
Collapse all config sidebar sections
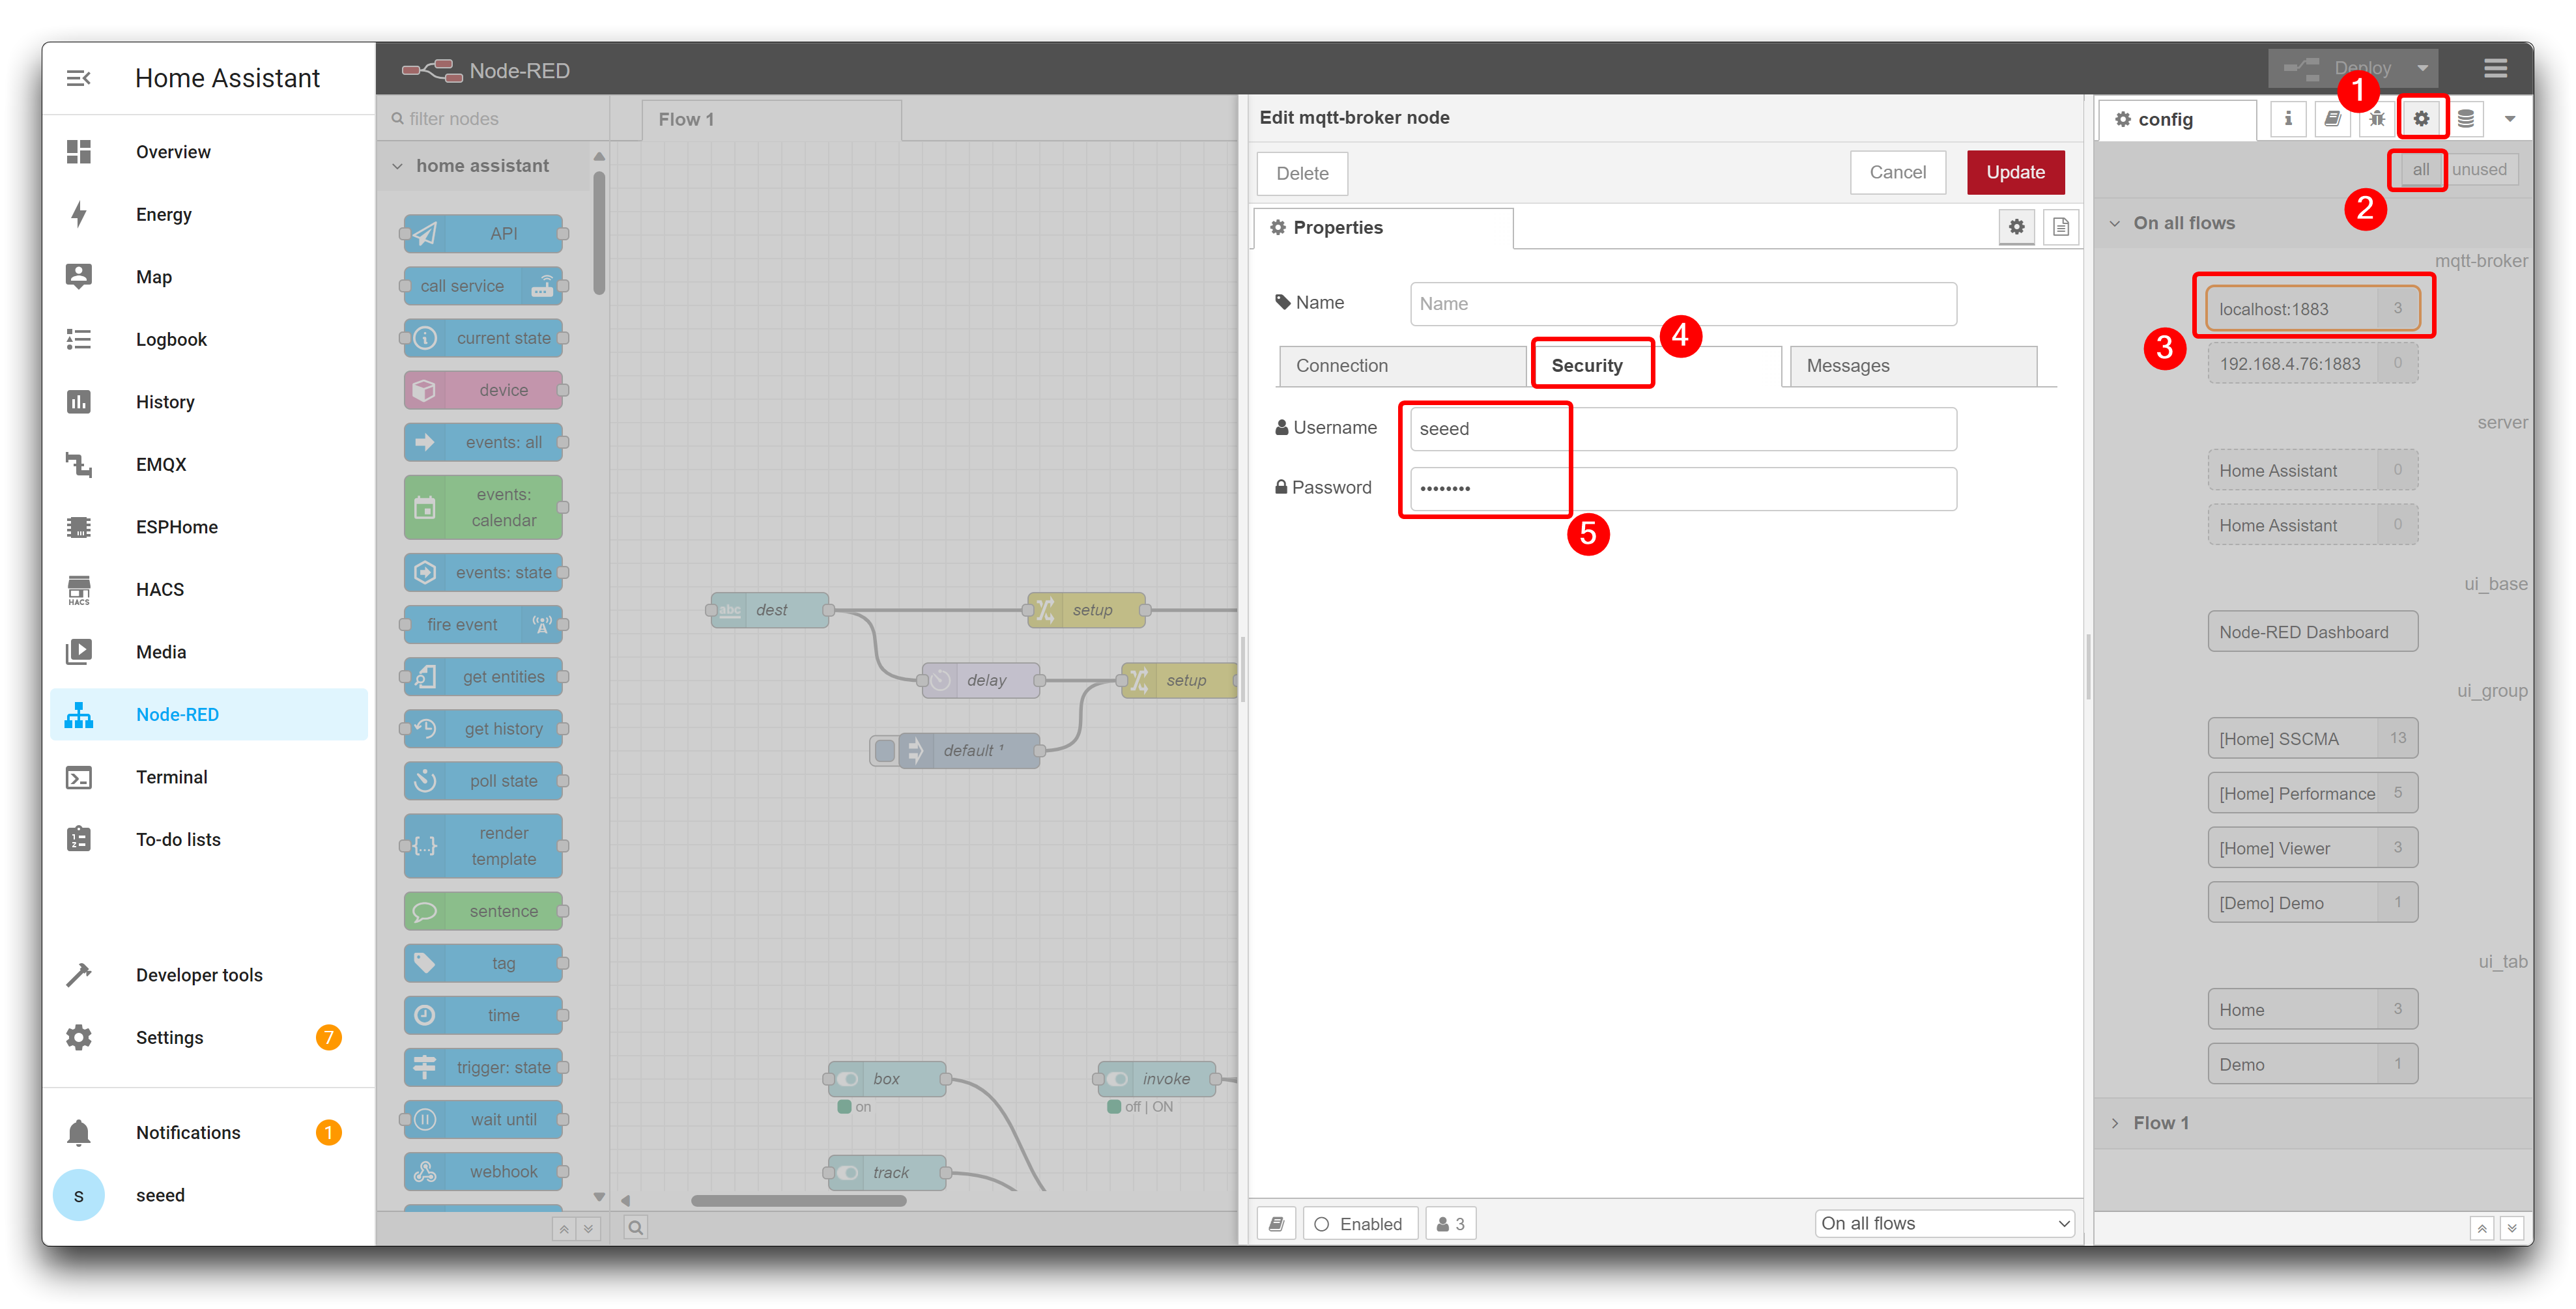2481,1228
